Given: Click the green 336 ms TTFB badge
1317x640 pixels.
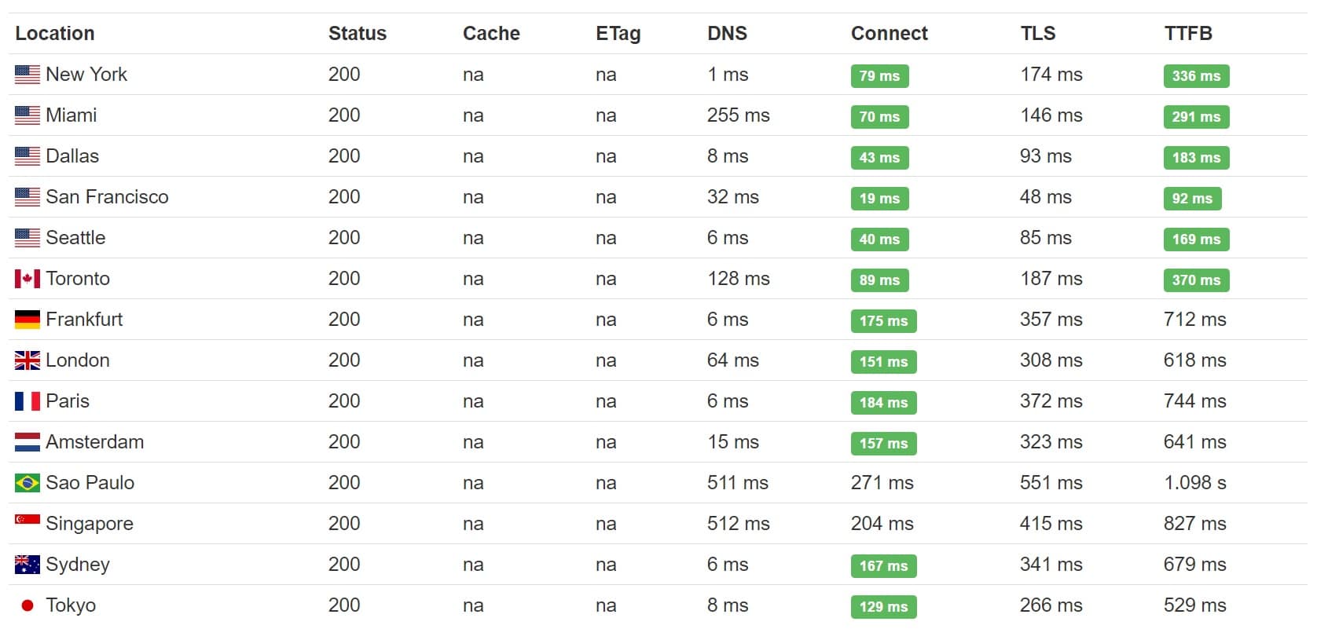Looking at the screenshot, I should (1196, 76).
